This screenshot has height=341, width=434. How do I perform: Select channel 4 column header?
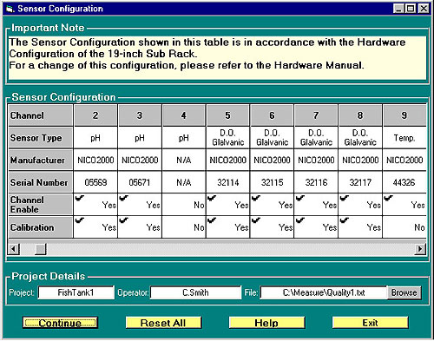184,115
